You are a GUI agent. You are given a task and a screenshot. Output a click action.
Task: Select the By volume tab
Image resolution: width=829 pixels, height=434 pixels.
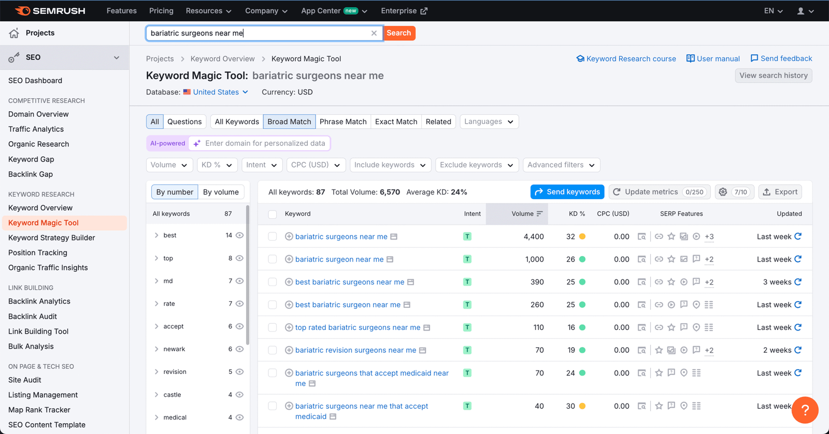click(x=221, y=192)
